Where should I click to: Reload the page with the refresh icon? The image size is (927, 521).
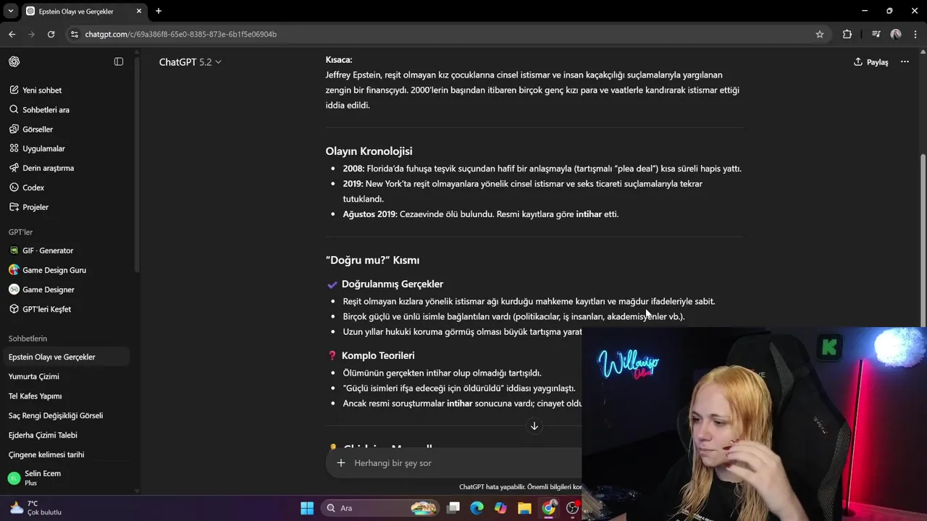click(51, 34)
